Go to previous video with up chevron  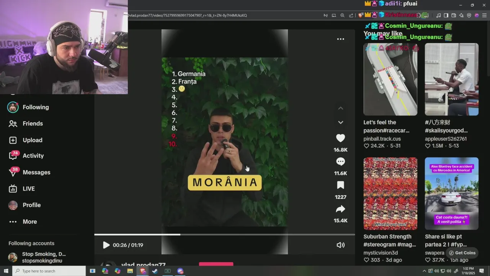[340, 108]
